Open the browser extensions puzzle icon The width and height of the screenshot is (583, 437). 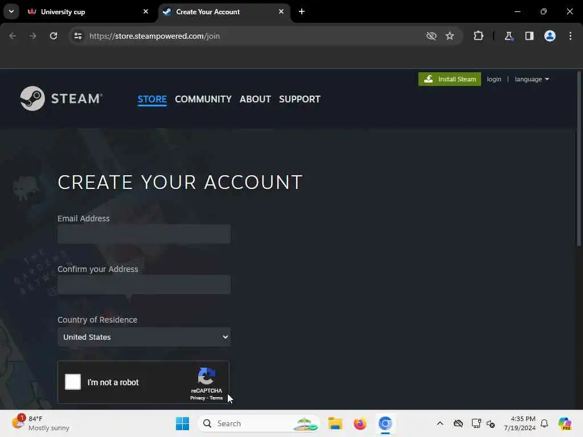click(x=478, y=36)
